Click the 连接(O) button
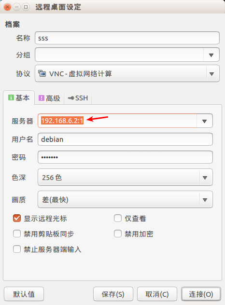The image size is (225, 305). [x=201, y=294]
